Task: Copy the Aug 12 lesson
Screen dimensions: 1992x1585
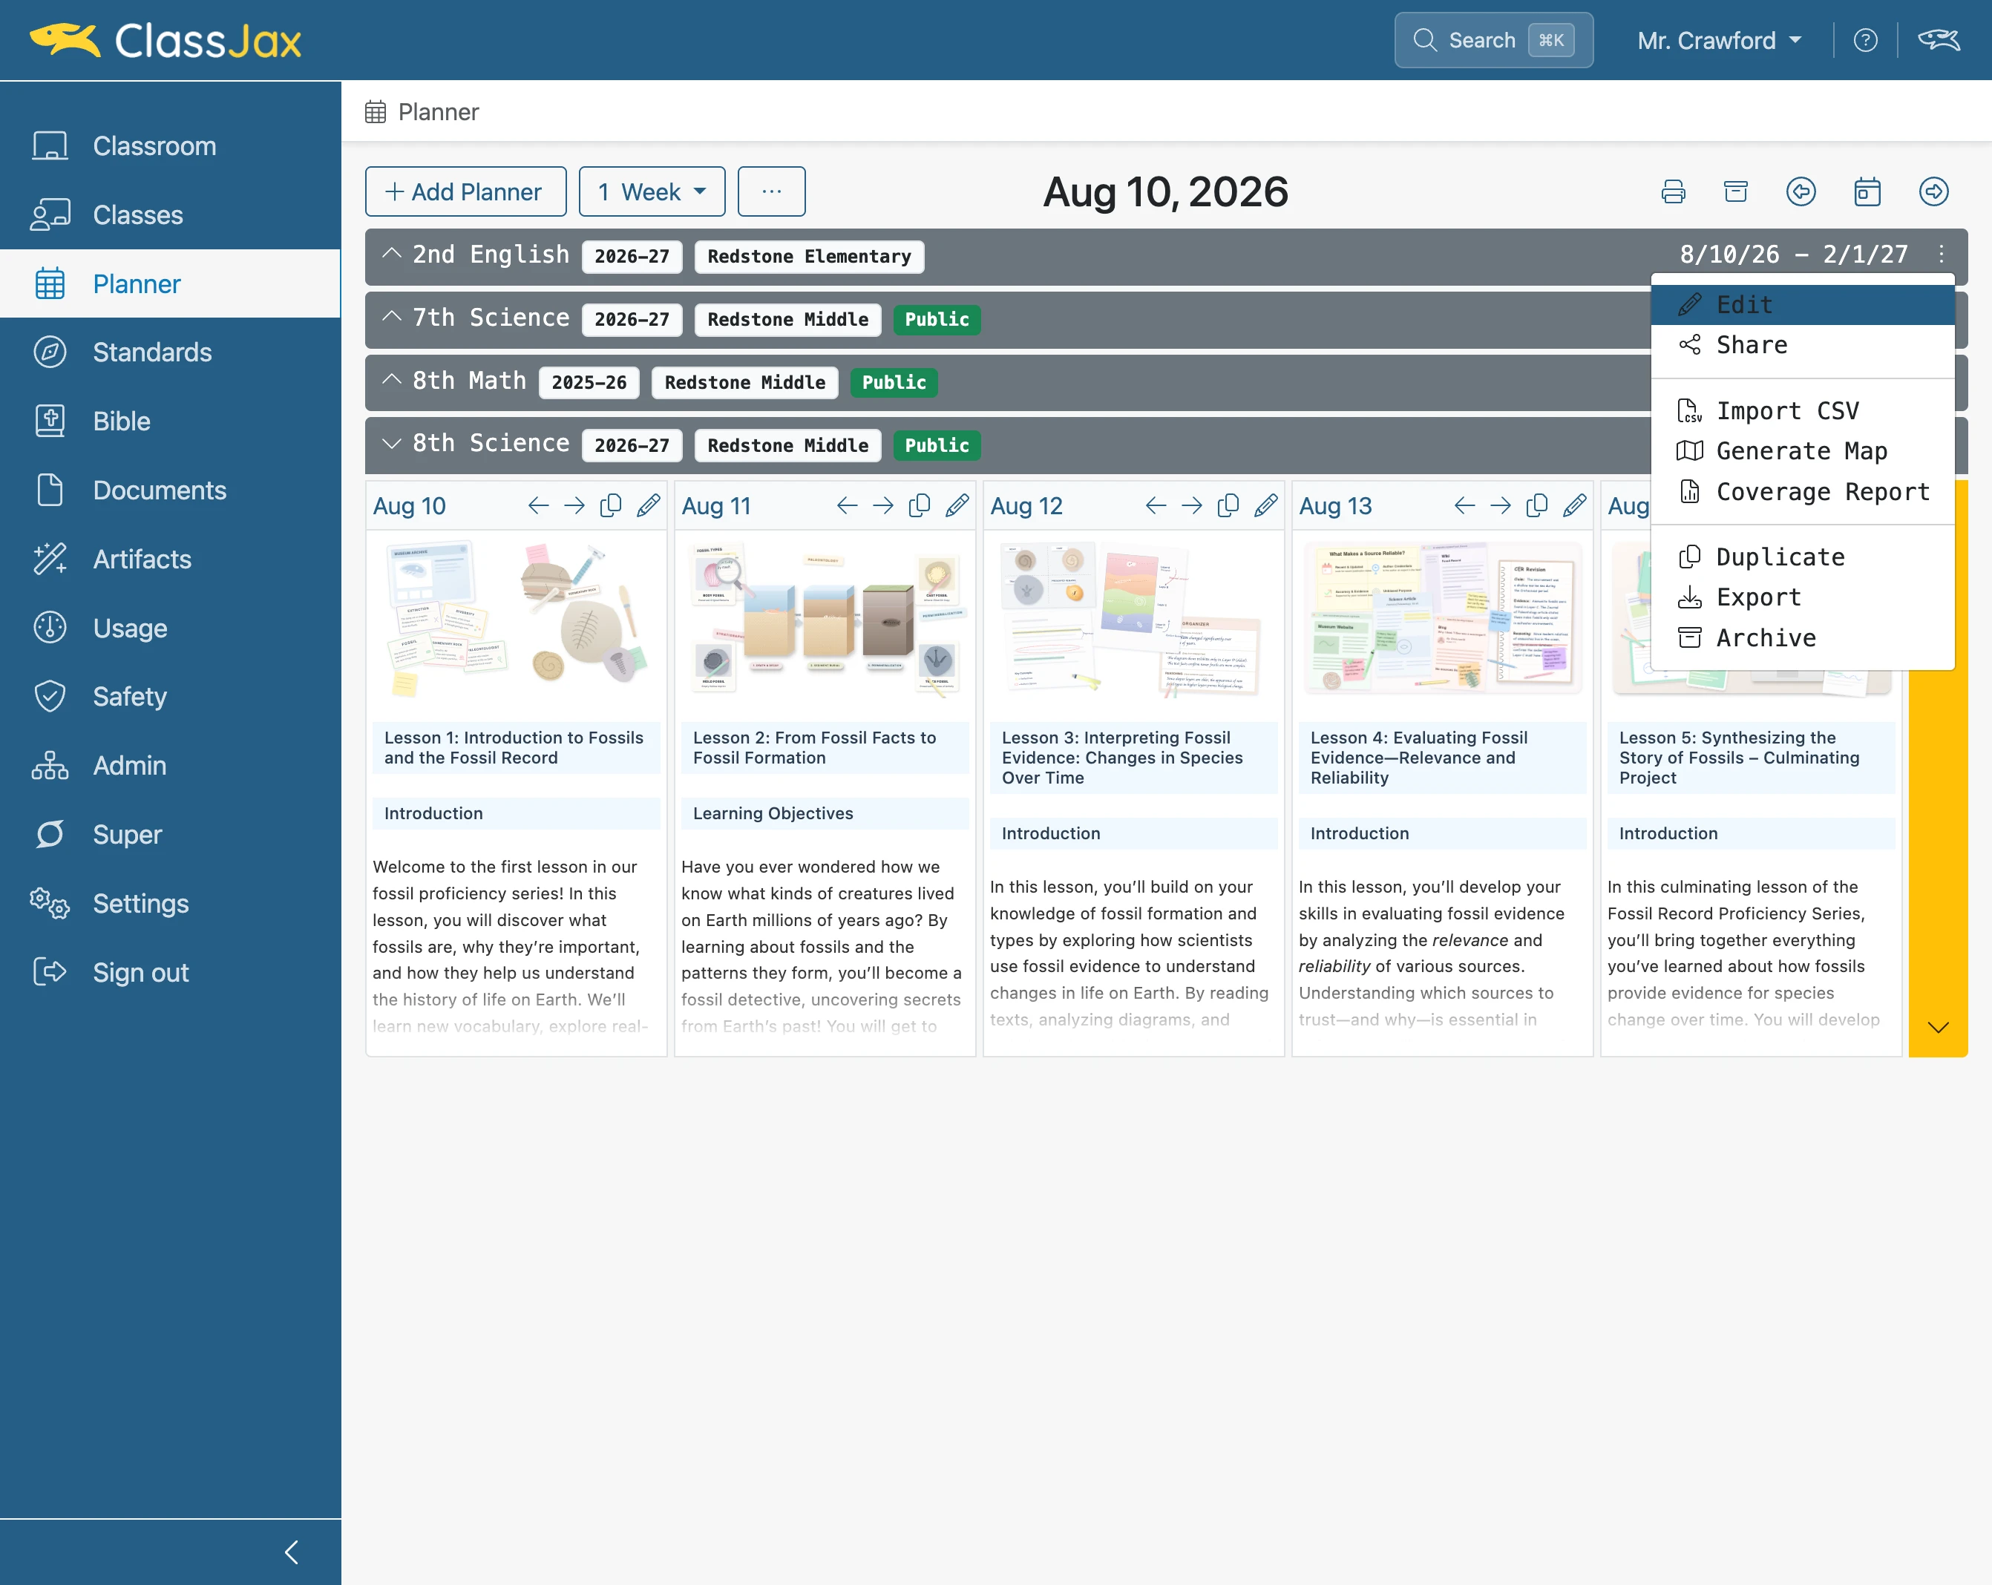Action: pos(1228,506)
